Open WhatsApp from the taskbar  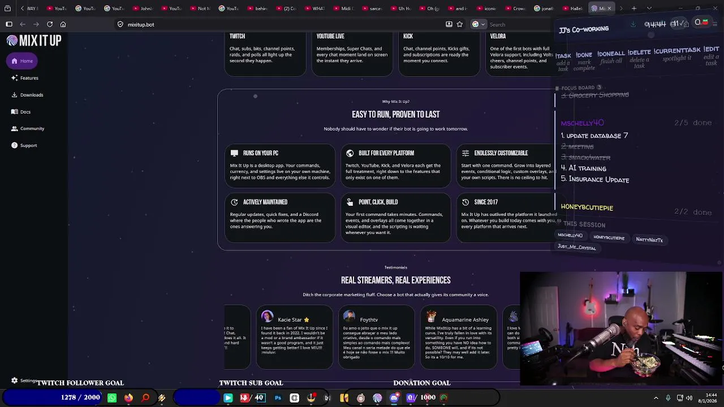click(x=112, y=398)
